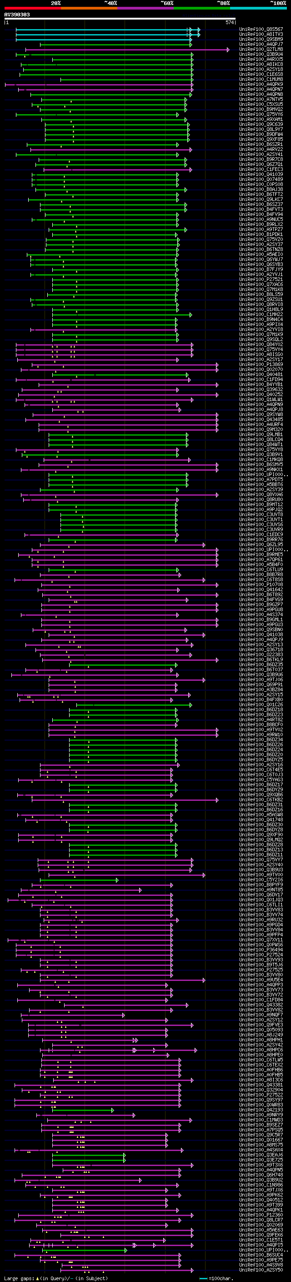The height and width of the screenshot is (1282, 291).
Task: Open hit UniRef100_A7NTV5
Action: pos(261,100)
